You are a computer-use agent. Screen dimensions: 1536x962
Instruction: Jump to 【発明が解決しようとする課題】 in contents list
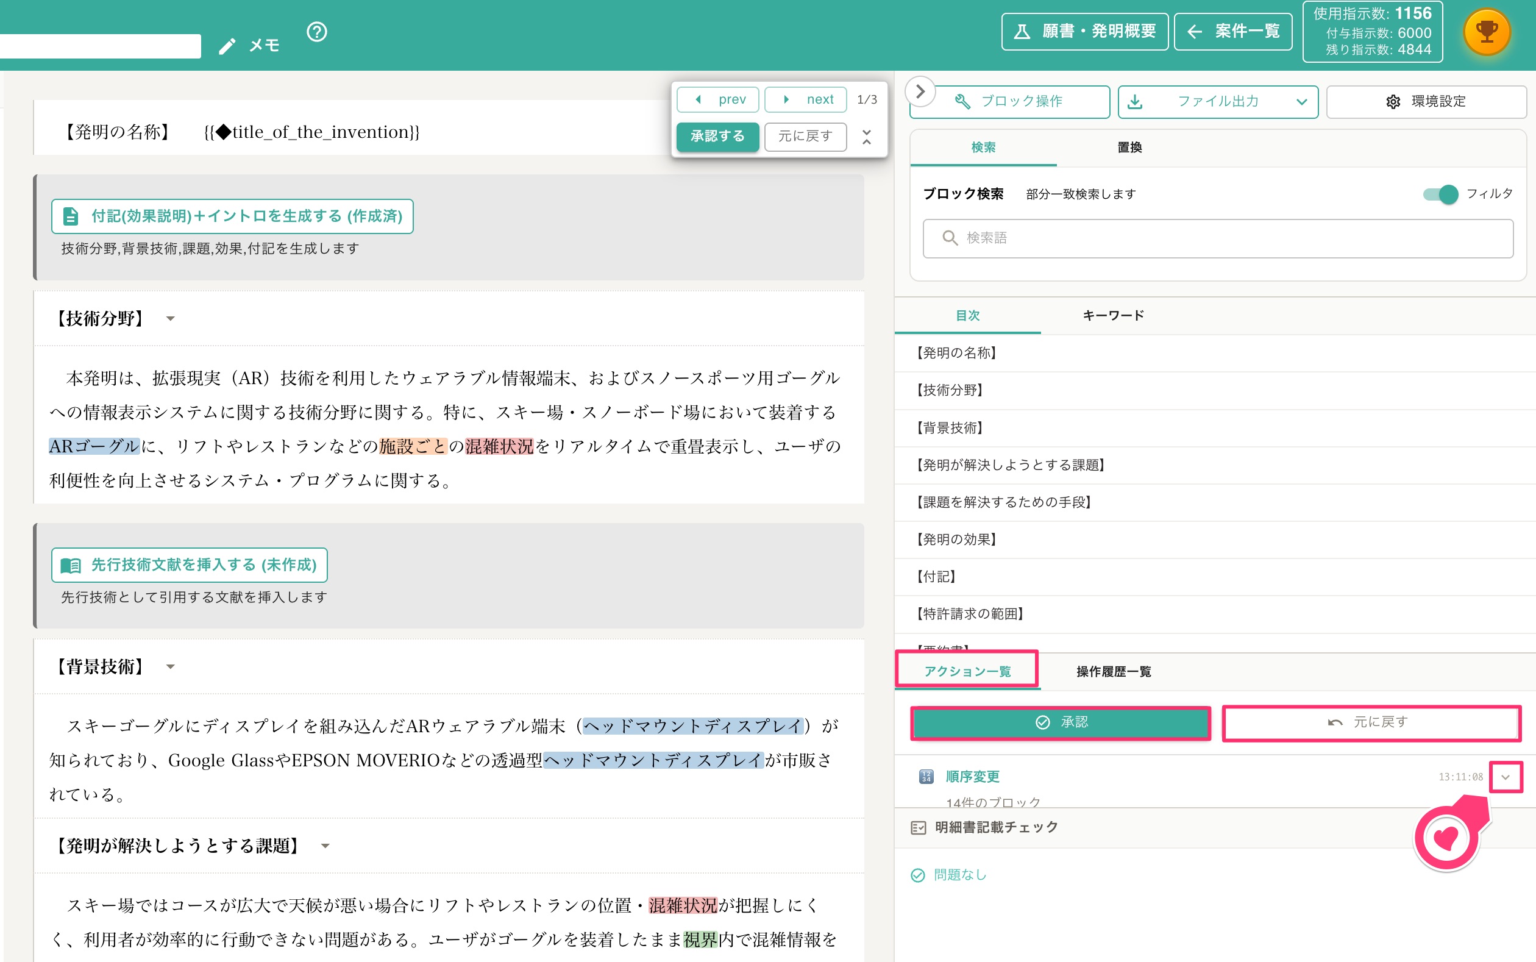pos(1215,465)
